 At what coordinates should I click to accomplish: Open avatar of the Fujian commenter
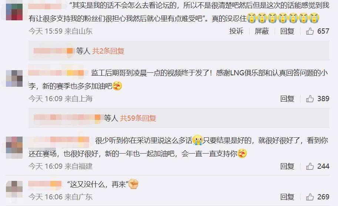pyautogui.click(x=14, y=148)
